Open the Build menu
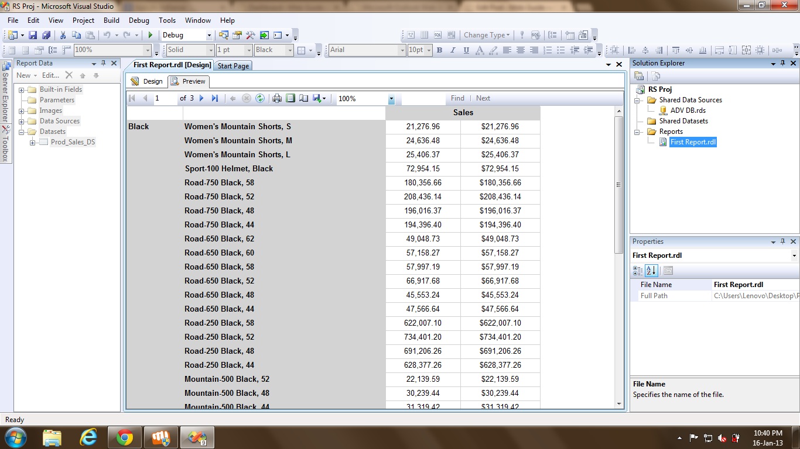The width and height of the screenshot is (800, 449). (111, 20)
